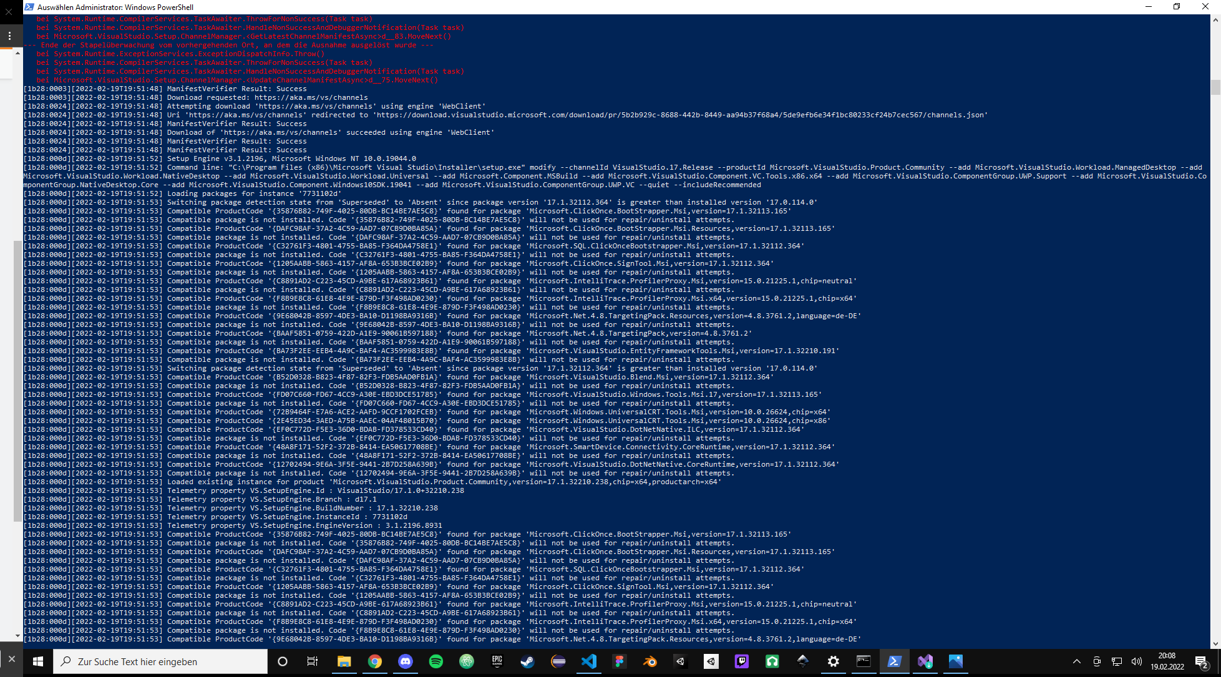
Task: Open the Inkscape taskbar icon
Action: coord(802,661)
